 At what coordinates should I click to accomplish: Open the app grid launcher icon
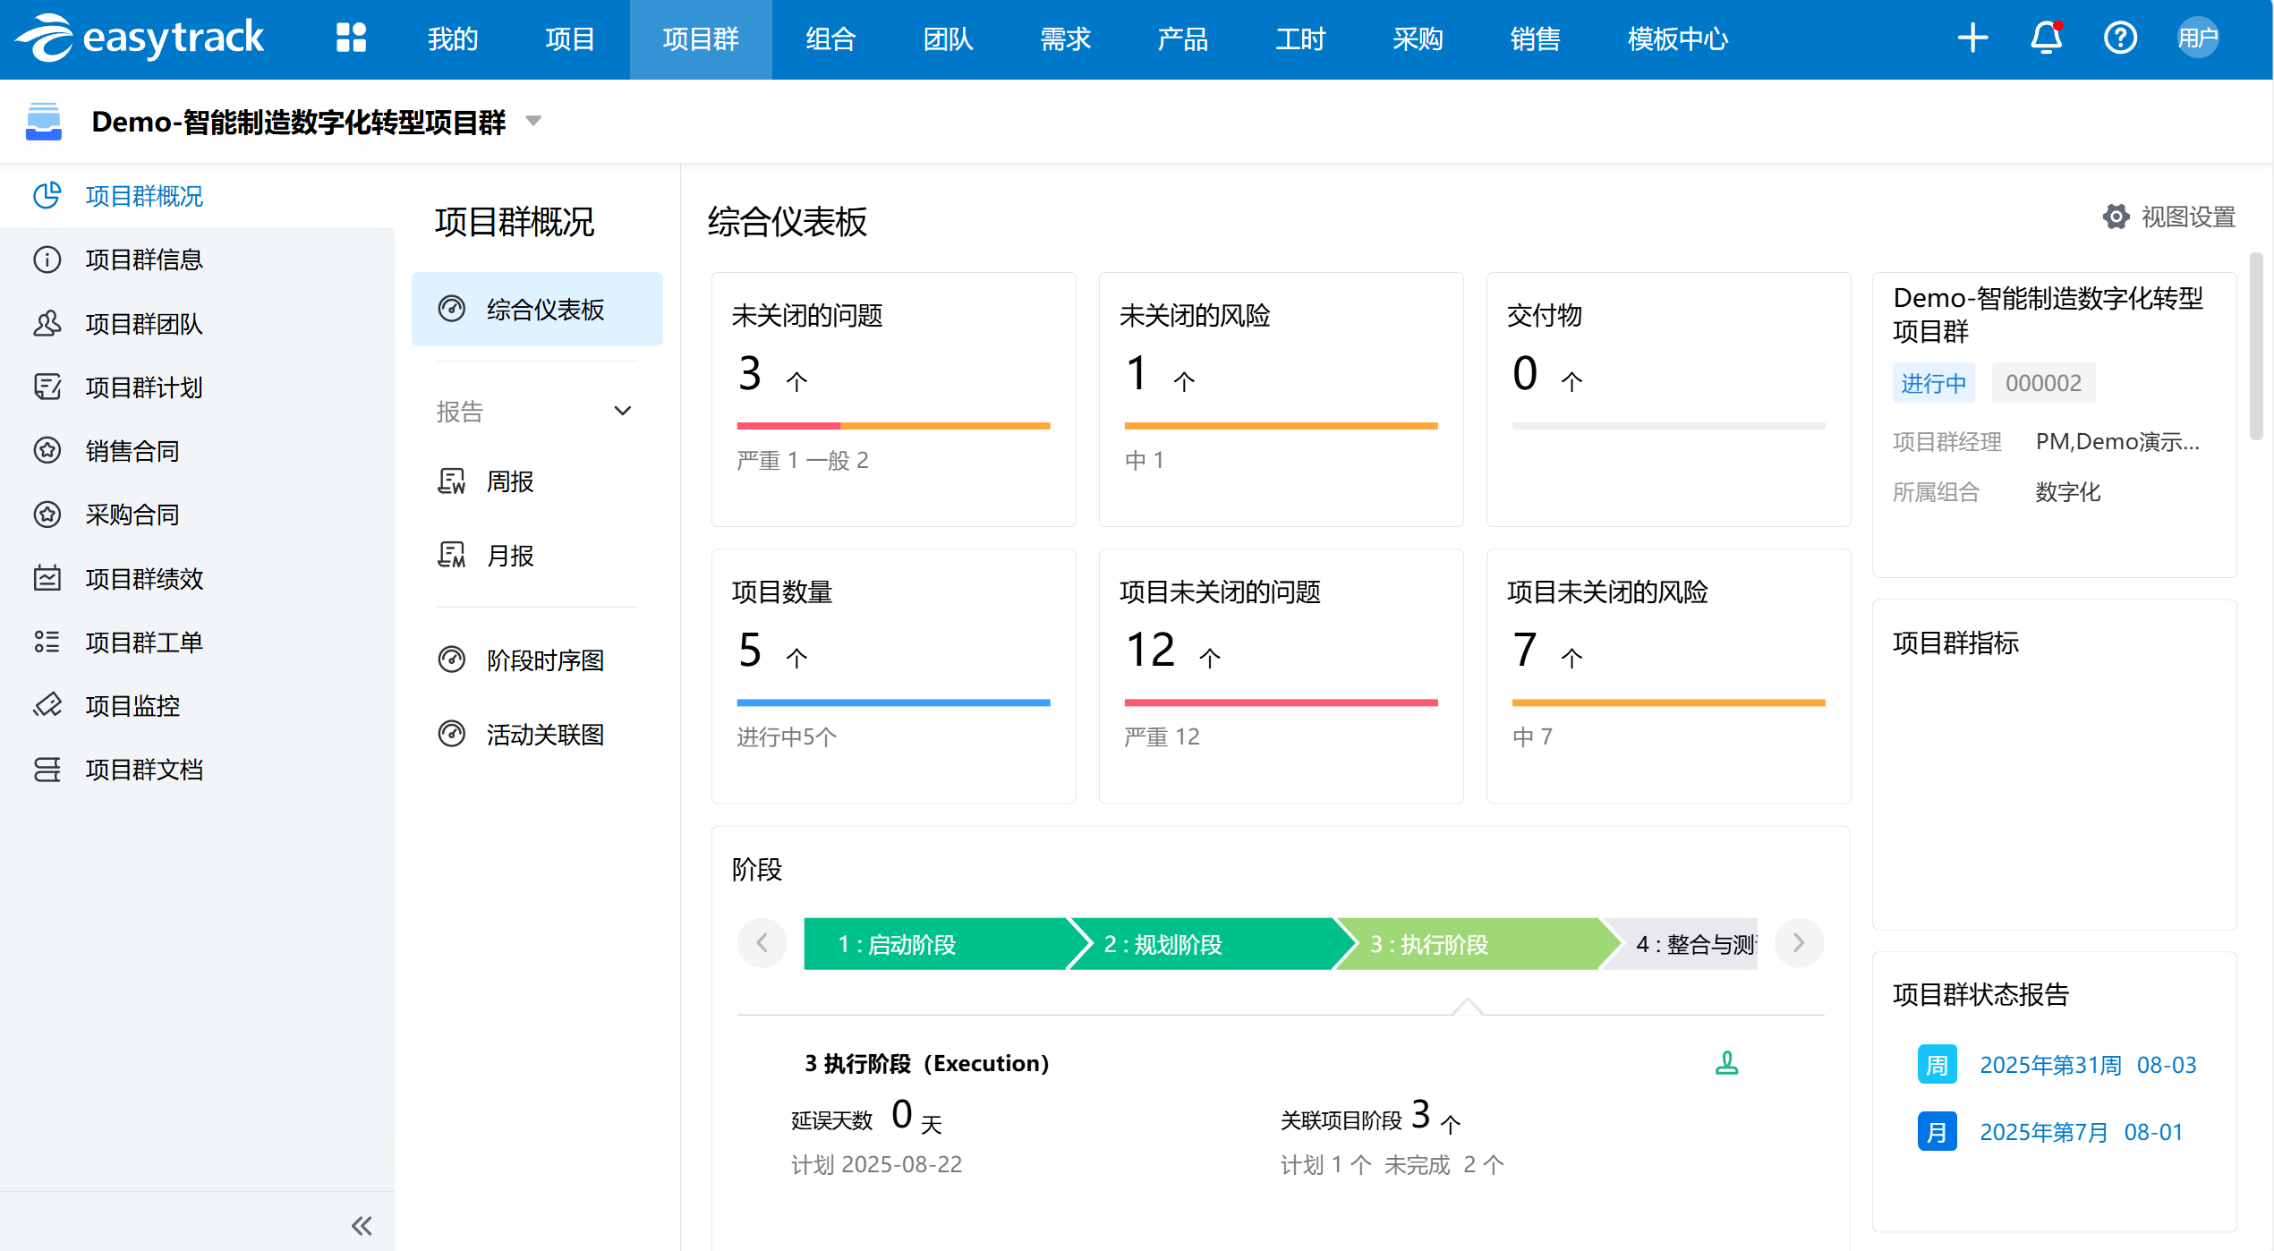[351, 38]
